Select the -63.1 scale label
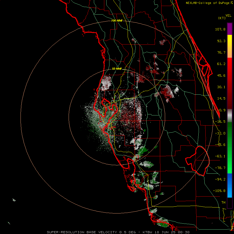This screenshot has width=234, height=234. point(220,156)
